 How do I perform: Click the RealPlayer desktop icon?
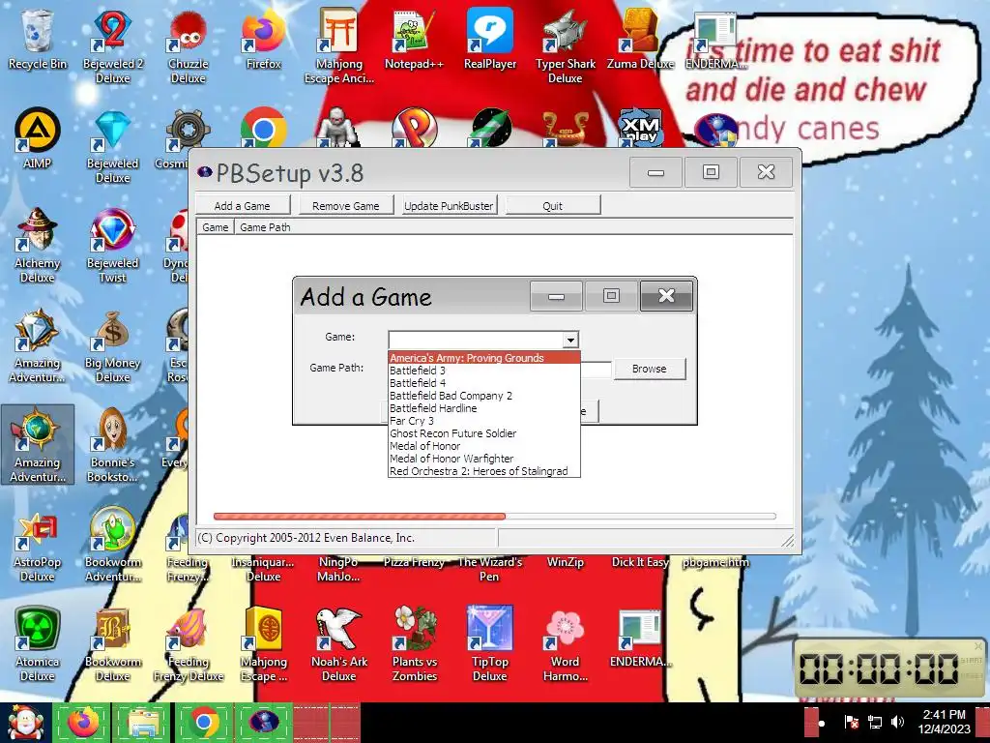[x=490, y=39]
